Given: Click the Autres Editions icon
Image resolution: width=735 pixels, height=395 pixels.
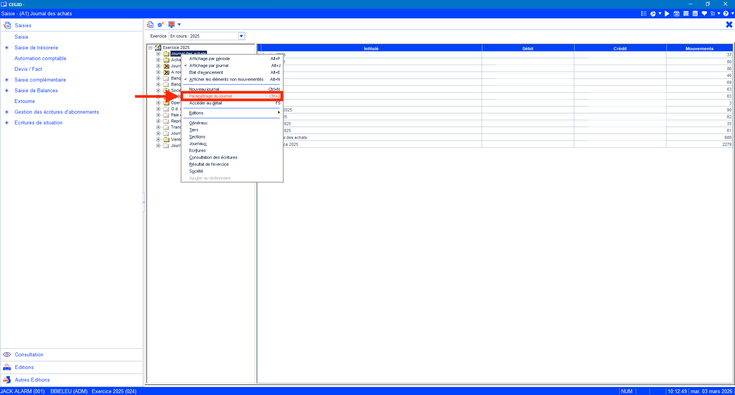Looking at the screenshot, I should (7, 380).
